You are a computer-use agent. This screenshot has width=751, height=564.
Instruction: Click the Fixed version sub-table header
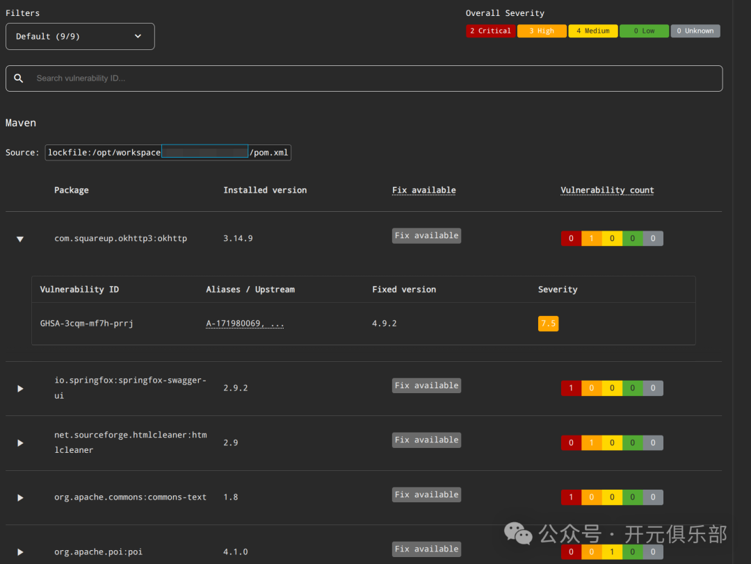point(404,290)
